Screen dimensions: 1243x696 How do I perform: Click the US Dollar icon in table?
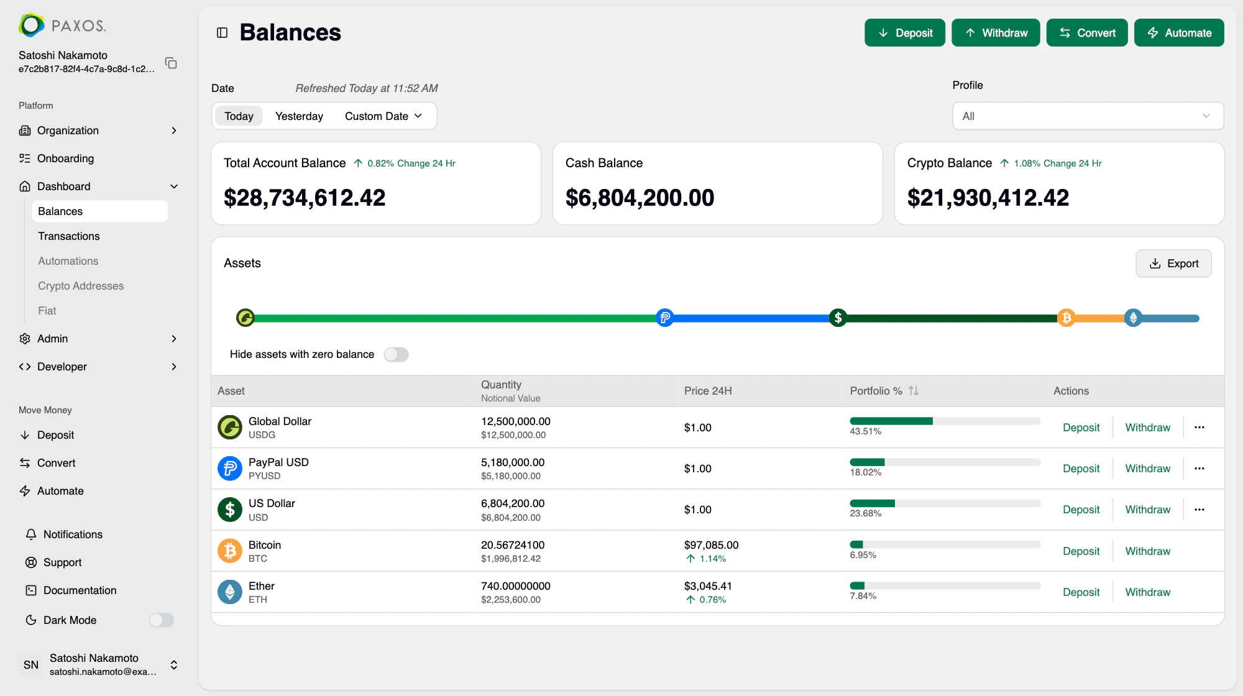[230, 510]
